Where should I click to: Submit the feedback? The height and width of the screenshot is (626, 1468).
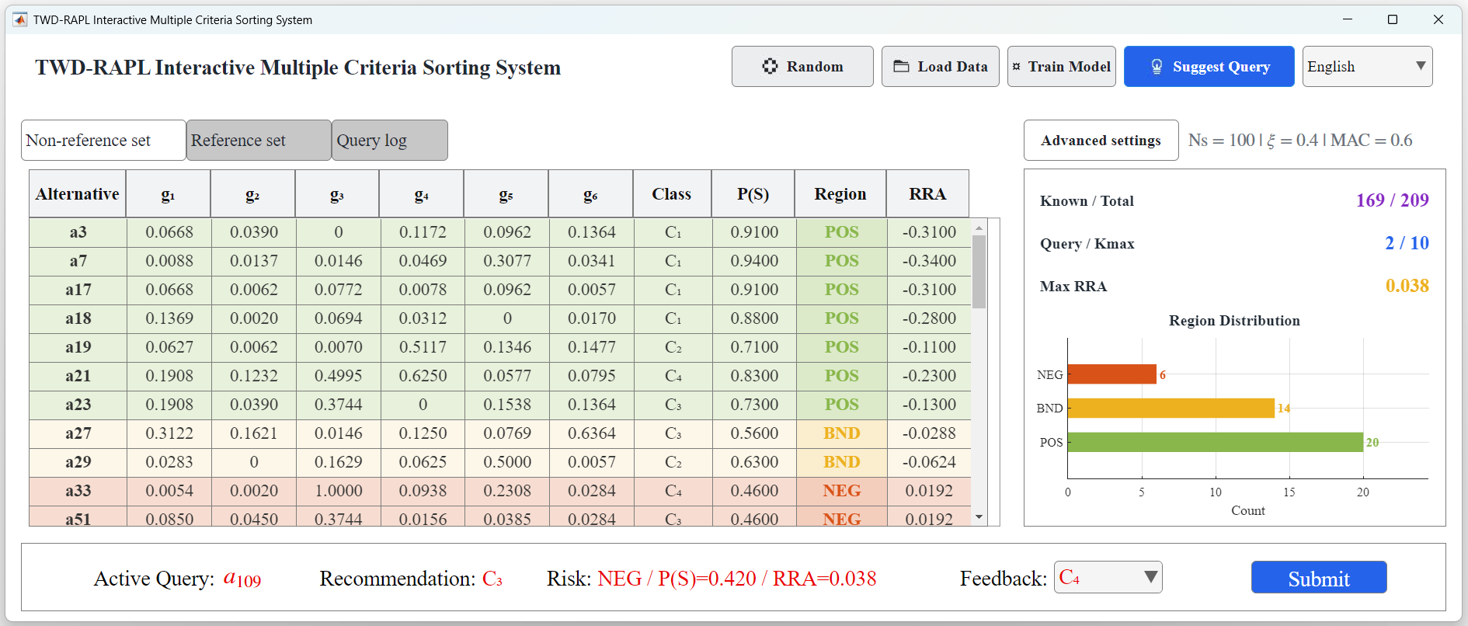1319,577
